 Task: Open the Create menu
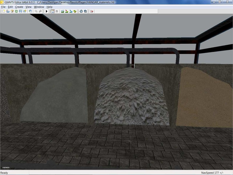click(x=19, y=7)
